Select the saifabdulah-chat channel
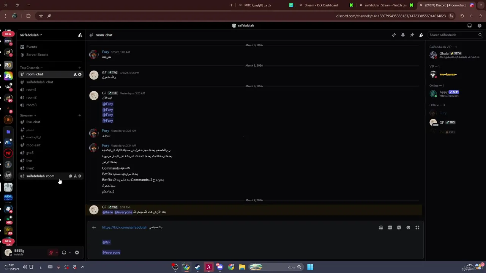This screenshot has width=486, height=273. pyautogui.click(x=39, y=82)
